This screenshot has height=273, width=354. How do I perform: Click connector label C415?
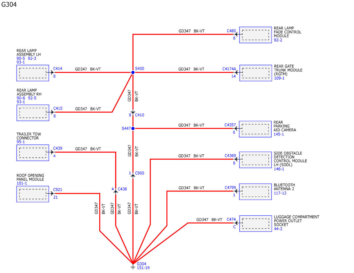pyautogui.click(x=58, y=108)
